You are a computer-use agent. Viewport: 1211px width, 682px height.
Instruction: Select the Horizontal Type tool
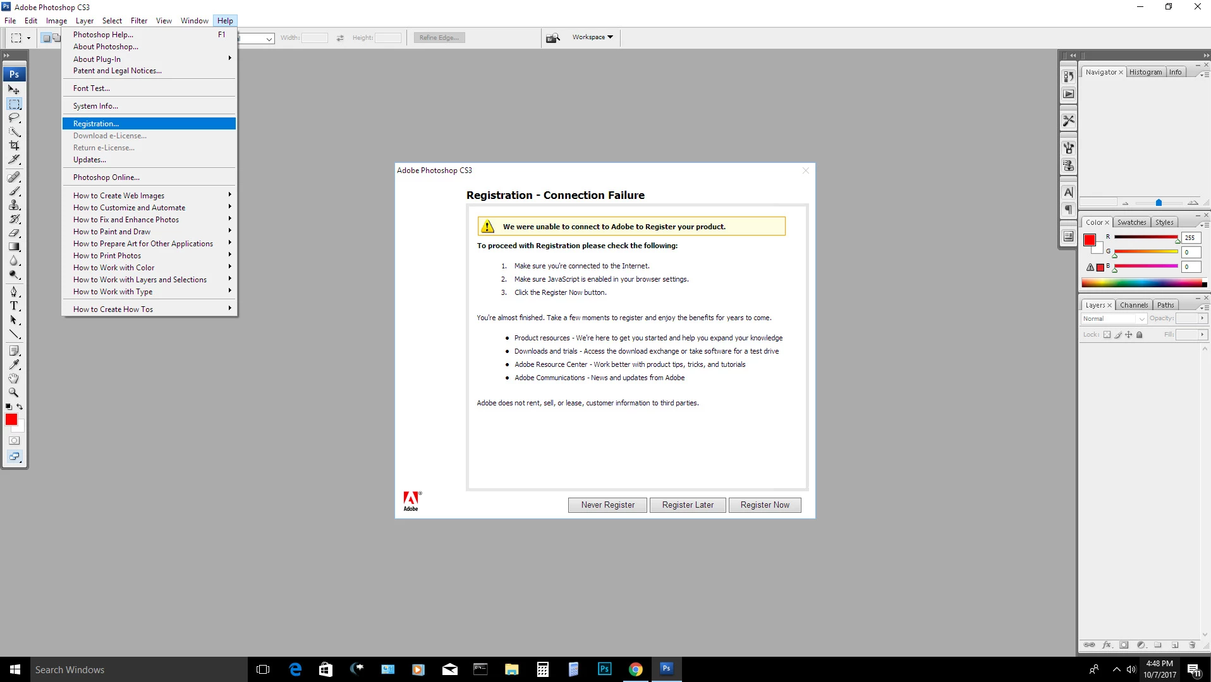pyautogui.click(x=14, y=306)
